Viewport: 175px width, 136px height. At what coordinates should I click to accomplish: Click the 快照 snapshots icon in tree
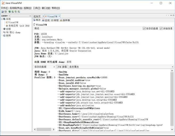click(4, 35)
